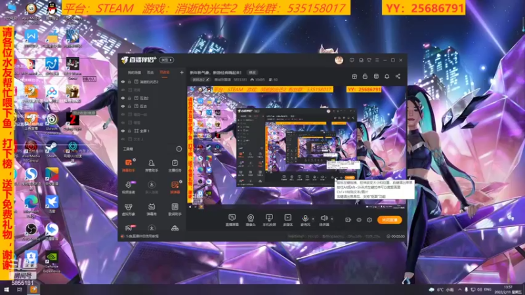Image resolution: width=525 pixels, height=295 pixels.
Task: Open the 房管助手 tool icon
Action: point(152,165)
